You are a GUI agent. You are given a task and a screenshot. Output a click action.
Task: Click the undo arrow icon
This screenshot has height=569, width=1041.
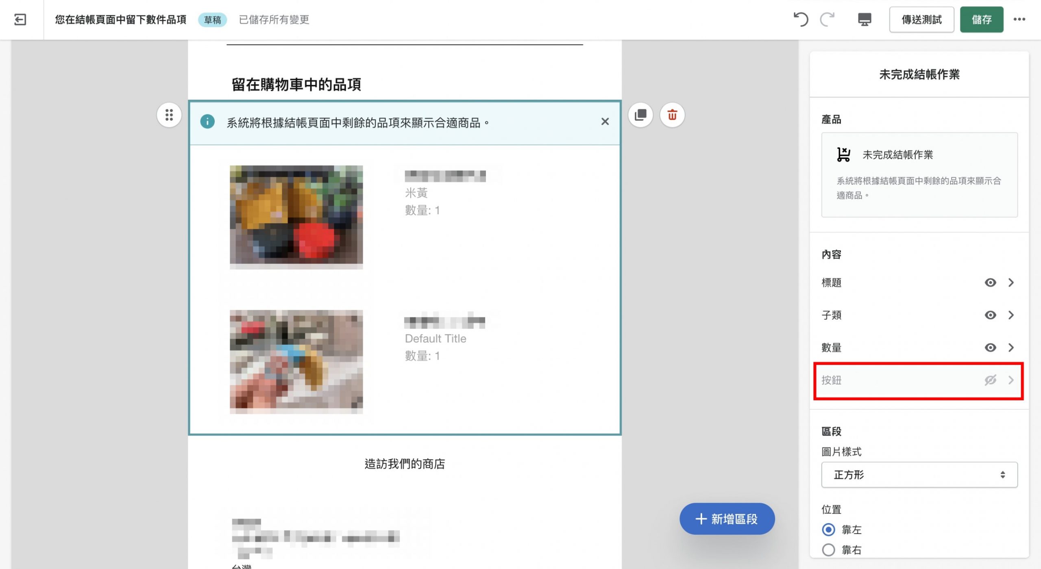801,20
